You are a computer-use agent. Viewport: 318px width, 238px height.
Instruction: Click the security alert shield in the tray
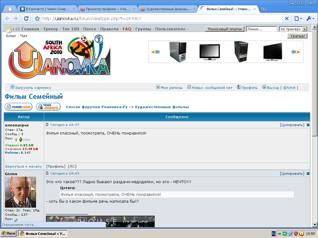tap(295, 233)
